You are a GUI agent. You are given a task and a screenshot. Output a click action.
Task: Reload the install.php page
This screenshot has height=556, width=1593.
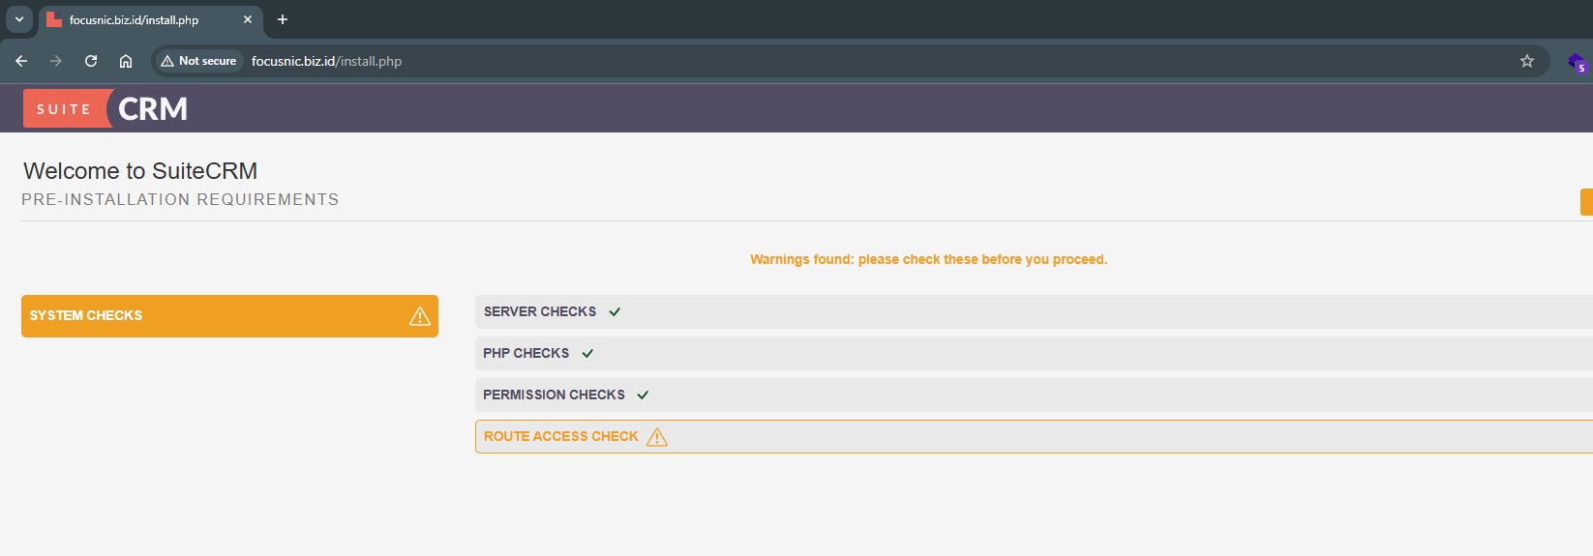[91, 61]
